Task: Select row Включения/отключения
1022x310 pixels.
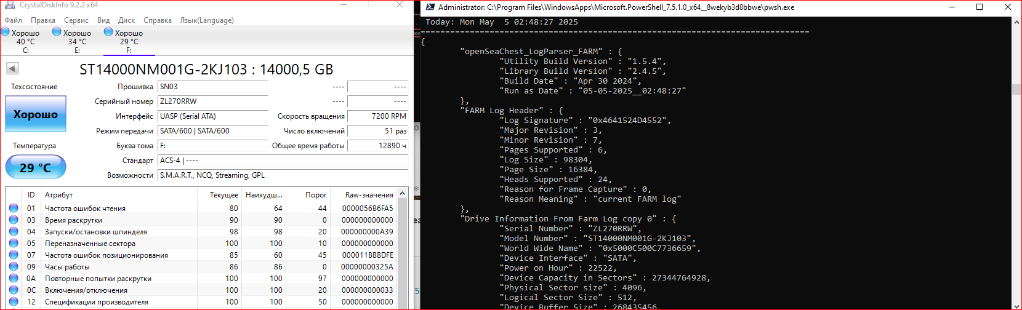Action: (201, 290)
